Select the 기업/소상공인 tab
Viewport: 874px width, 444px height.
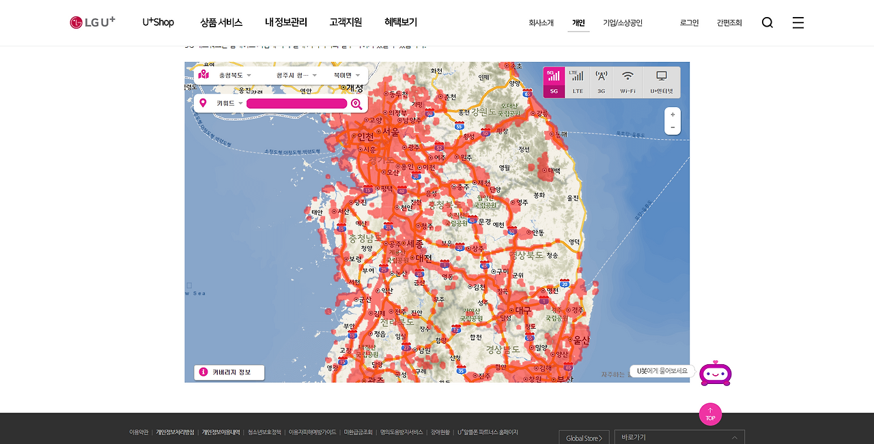coord(623,23)
